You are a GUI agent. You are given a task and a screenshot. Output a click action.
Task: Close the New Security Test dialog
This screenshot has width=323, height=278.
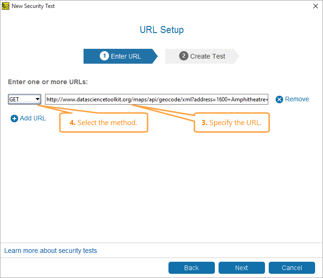[316, 6]
